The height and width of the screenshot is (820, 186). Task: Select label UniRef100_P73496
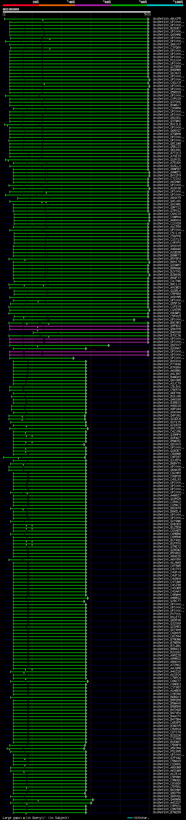tap(167, 364)
